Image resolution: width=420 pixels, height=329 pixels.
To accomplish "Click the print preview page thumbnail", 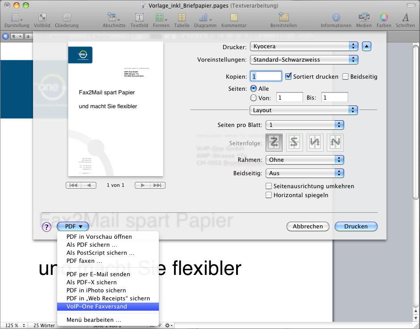I will click(x=116, y=109).
